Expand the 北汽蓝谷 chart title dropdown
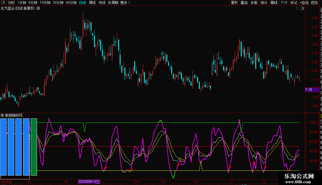This screenshot has height=185, width=322. [x=38, y=9]
